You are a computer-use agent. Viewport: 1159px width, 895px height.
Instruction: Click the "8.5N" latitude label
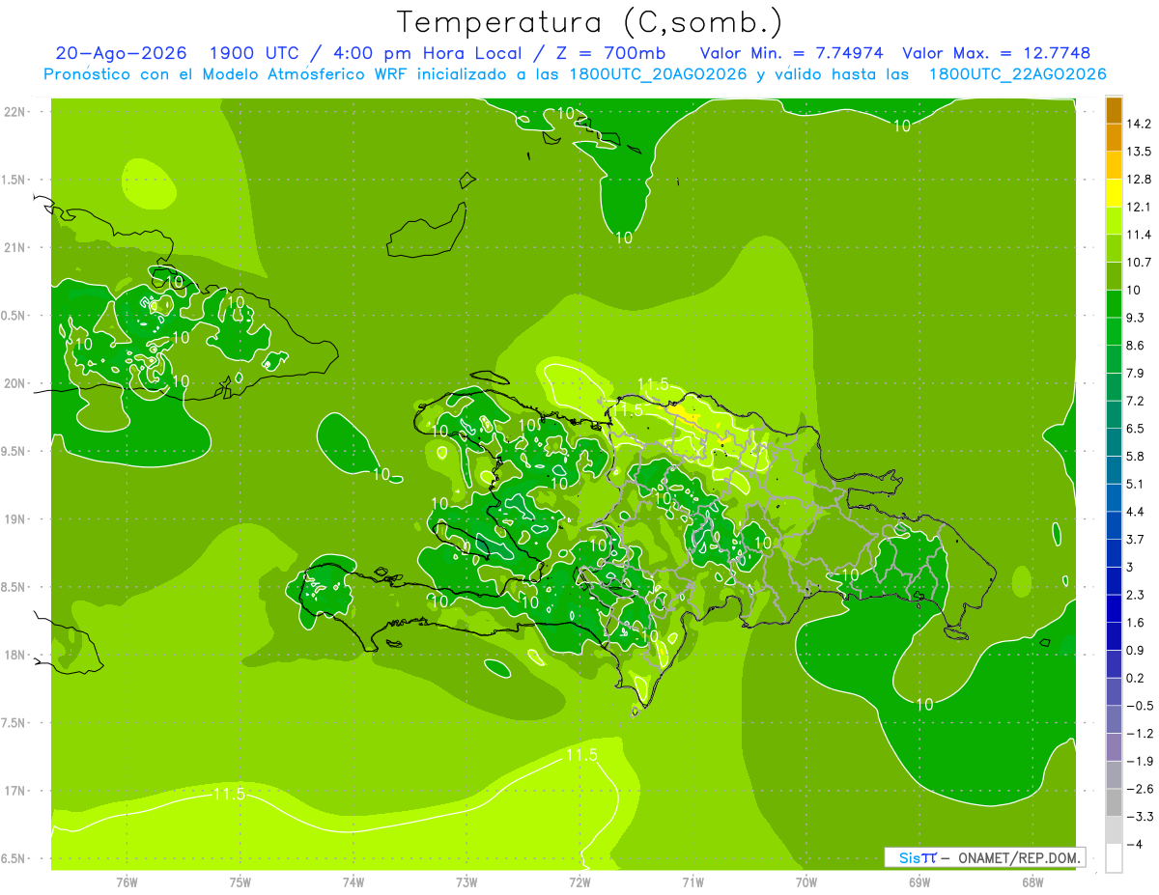pos(14,587)
